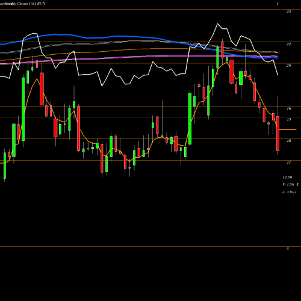Image resolution: width=301 pixels, height=301 pixels.
Task: Click the tall red final candlestick
Action: point(278,134)
